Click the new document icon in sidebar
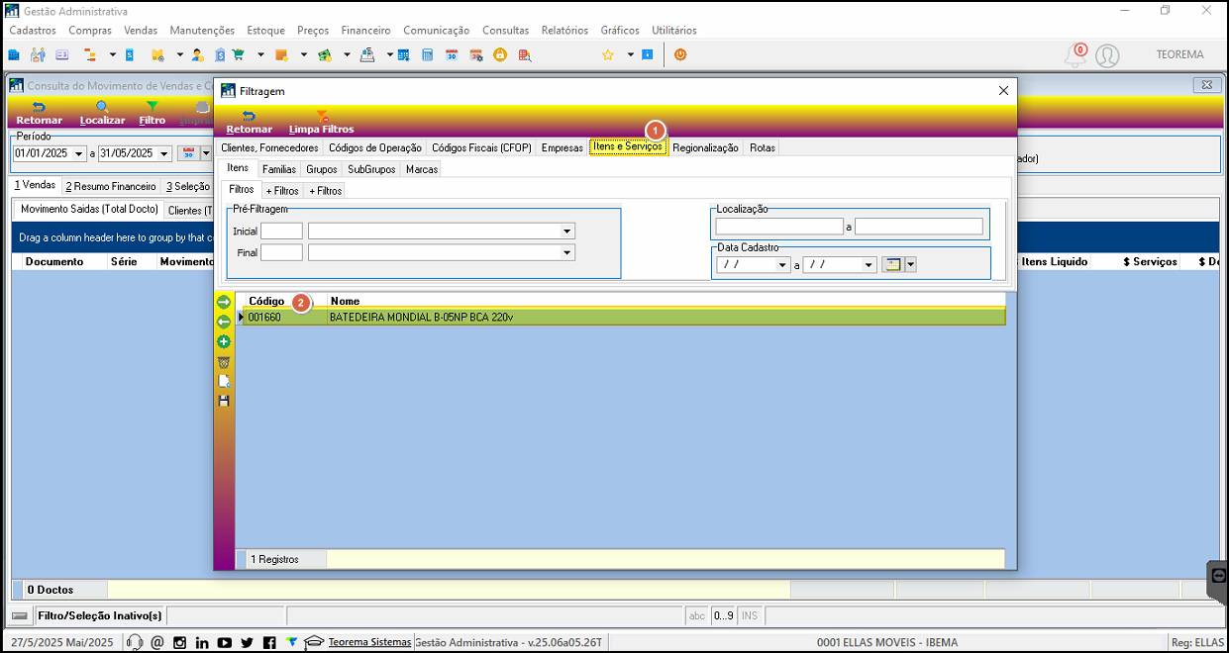1229x653 pixels. pos(224,381)
